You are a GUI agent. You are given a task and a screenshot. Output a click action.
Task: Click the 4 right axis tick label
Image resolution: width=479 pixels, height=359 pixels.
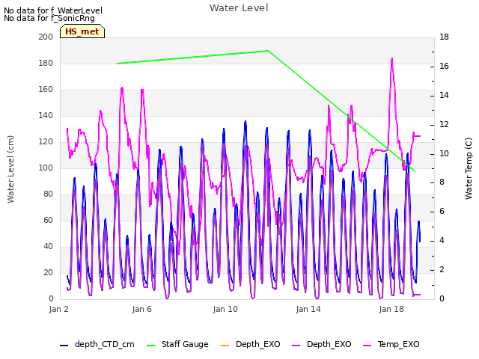coord(442,241)
